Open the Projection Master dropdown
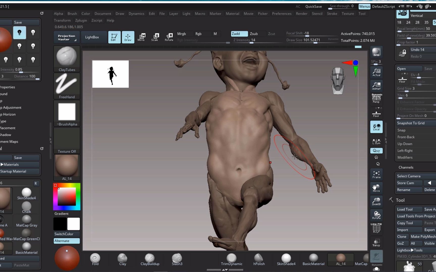The width and height of the screenshot is (436, 272). click(x=67, y=37)
